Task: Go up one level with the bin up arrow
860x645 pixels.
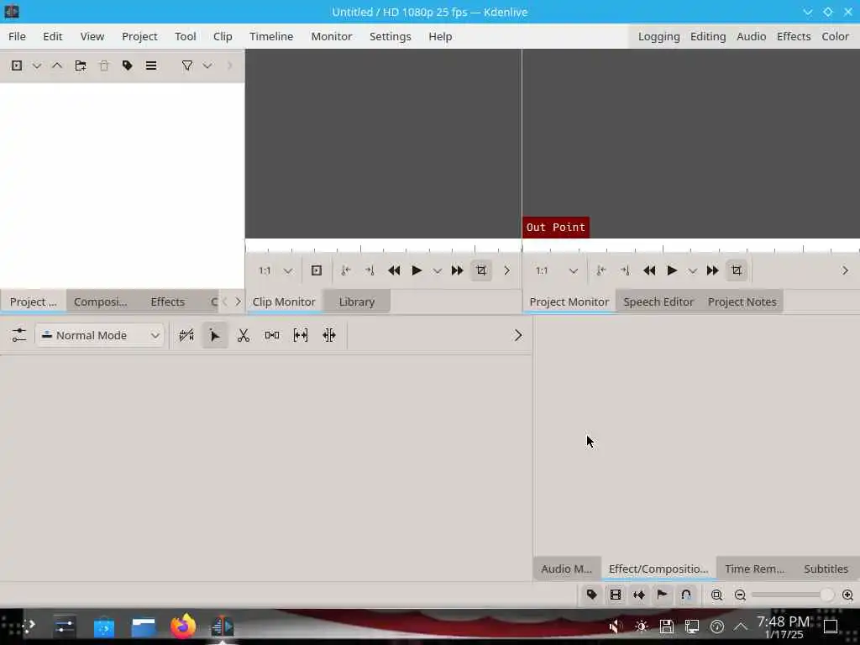Action: pyautogui.click(x=57, y=66)
